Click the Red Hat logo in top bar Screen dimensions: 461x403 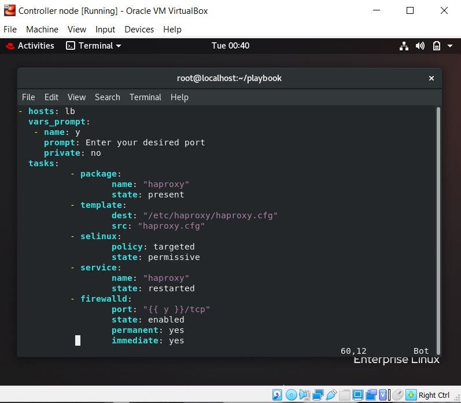(x=10, y=46)
